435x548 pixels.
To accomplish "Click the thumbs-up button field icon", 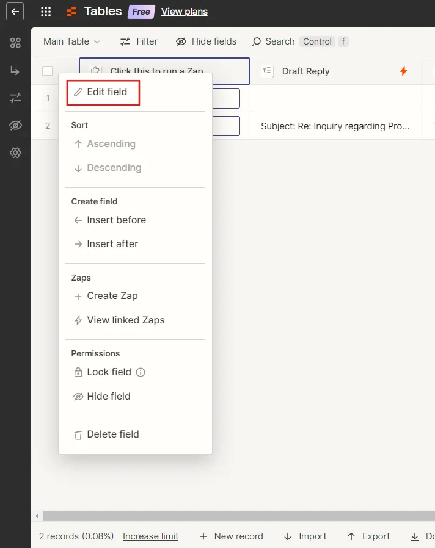I will coord(95,70).
